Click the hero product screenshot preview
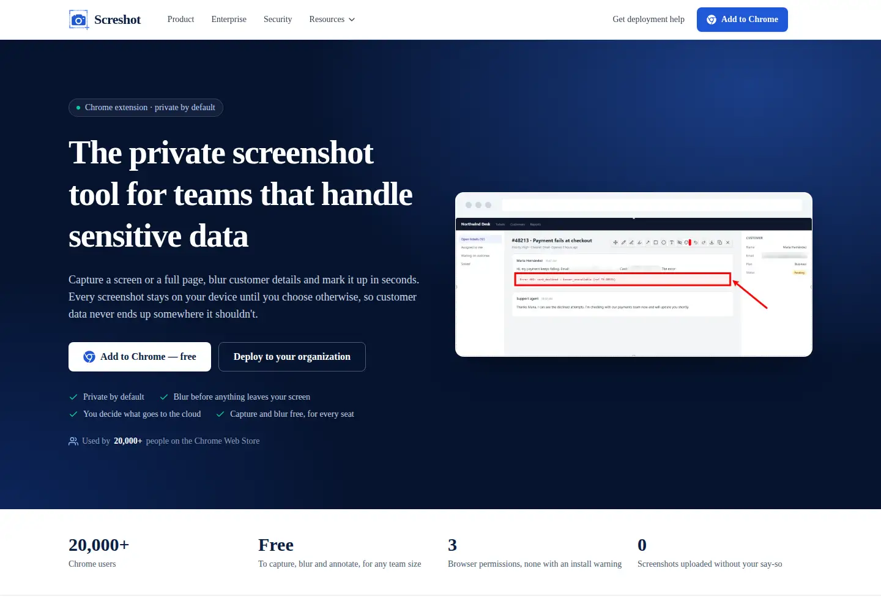The height and width of the screenshot is (612, 881). [634, 274]
